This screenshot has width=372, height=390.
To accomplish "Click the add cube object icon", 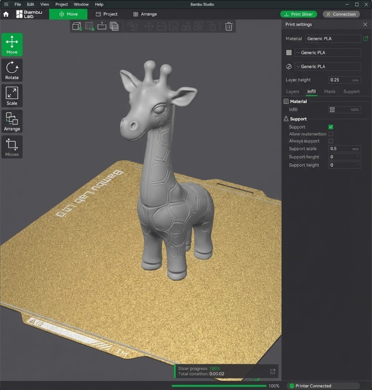I will pos(77,26).
